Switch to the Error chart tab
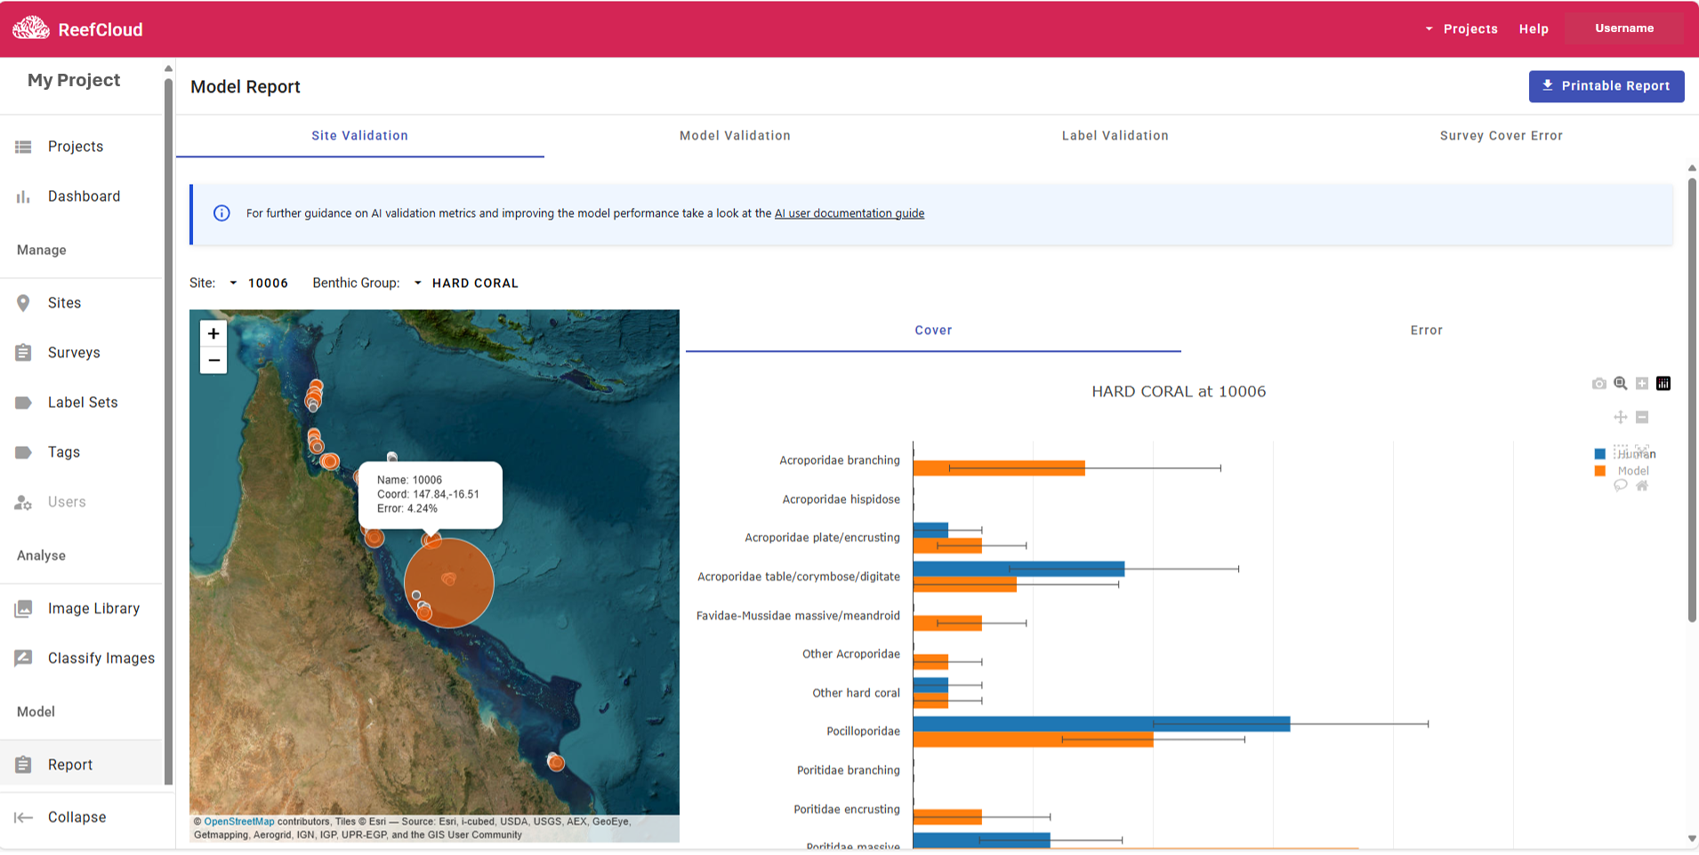Viewport: 1699px width, 855px height. 1426,331
